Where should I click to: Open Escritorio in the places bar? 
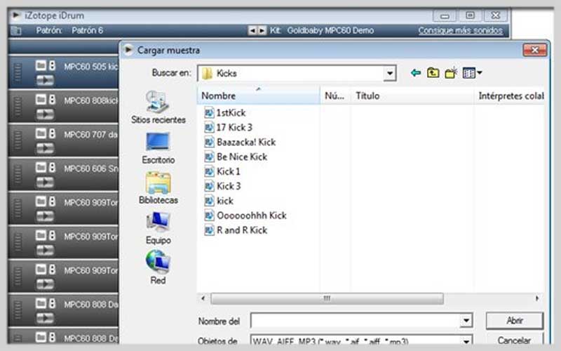158,148
